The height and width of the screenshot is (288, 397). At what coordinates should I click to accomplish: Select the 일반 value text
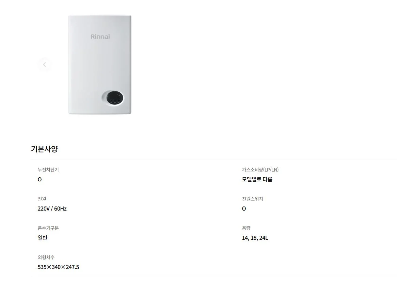[43, 237]
